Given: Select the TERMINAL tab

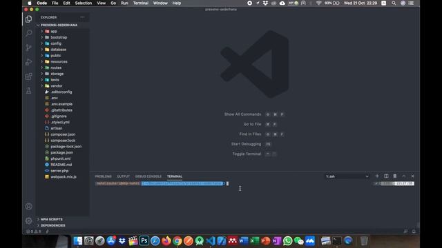Looking at the screenshot, I should (175, 176).
